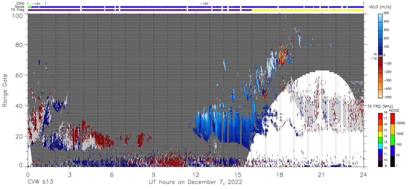Viewport: 409px width, 189px height.
Task: Click the '-151' CPID value
Action: 36,4
